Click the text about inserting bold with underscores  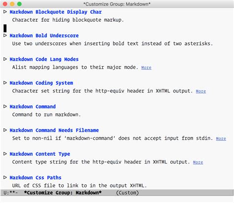[113, 43]
